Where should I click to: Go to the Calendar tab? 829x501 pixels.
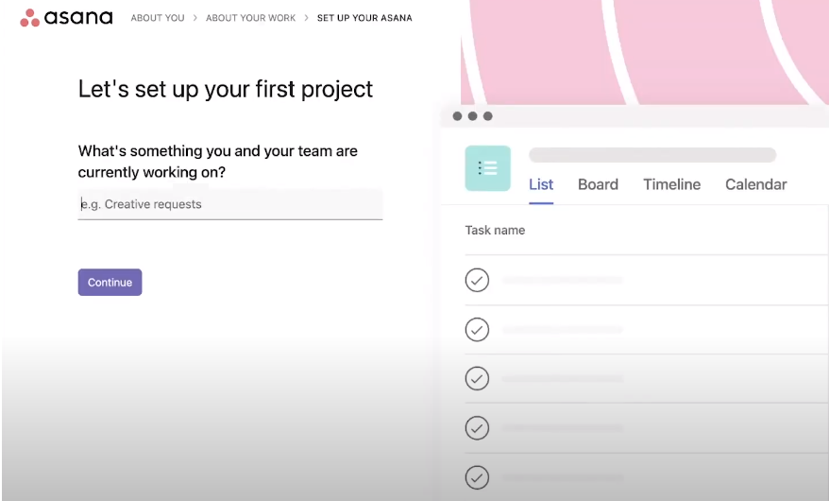pyautogui.click(x=755, y=184)
